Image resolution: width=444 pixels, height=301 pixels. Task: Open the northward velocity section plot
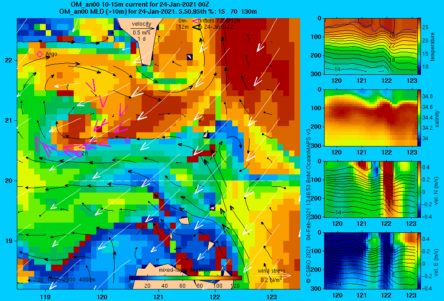[x=370, y=189]
